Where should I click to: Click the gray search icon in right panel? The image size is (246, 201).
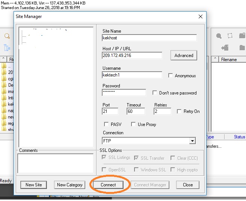pos(219,36)
